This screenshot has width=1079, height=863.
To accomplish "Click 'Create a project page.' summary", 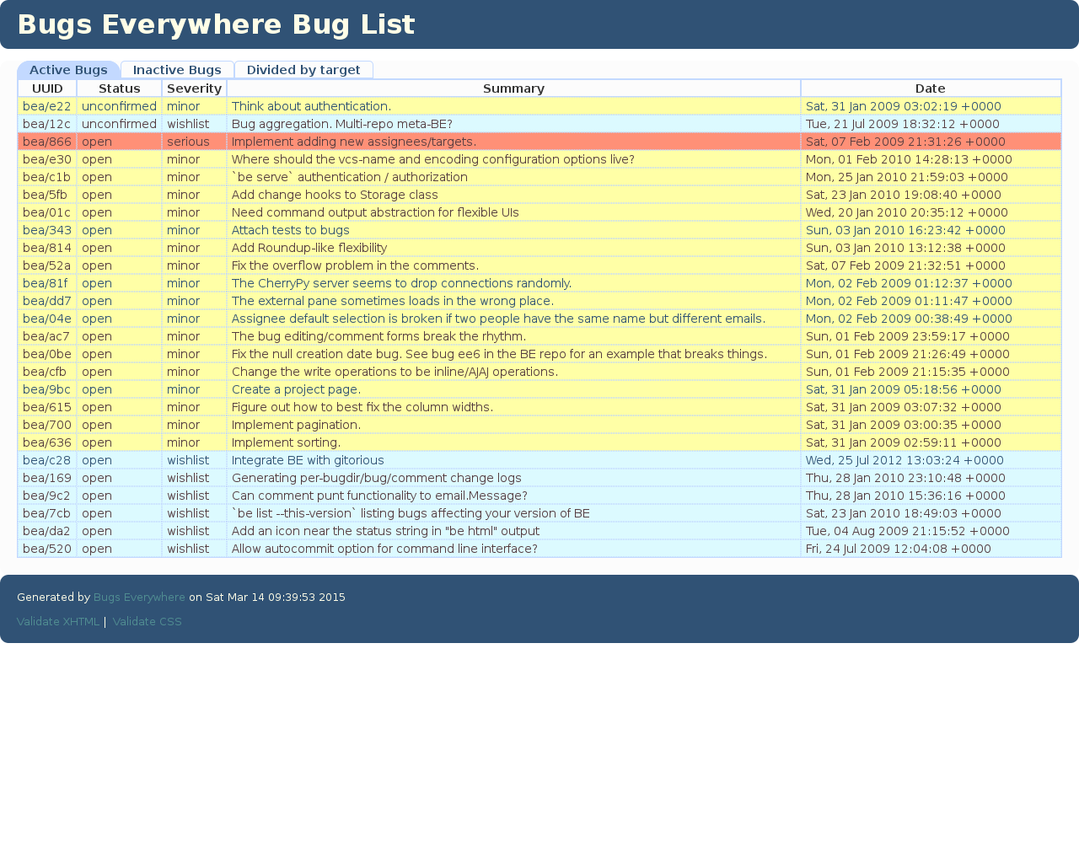I will pyautogui.click(x=296, y=389).
